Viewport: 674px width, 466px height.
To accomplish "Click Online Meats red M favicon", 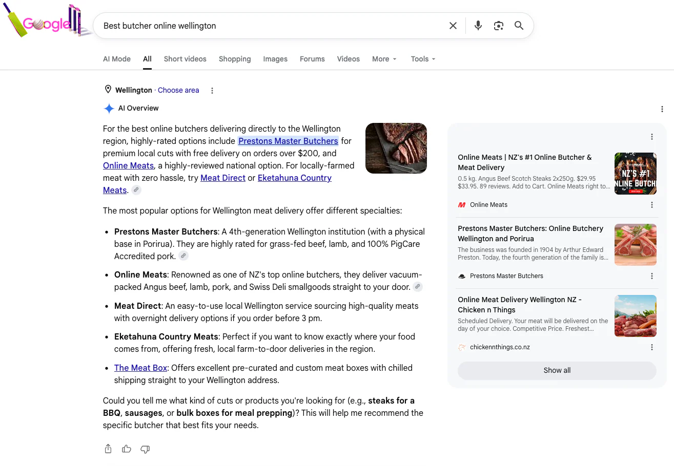I will click(462, 205).
